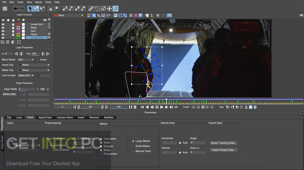
Task: Track backwards button
Action: pos(193,107)
